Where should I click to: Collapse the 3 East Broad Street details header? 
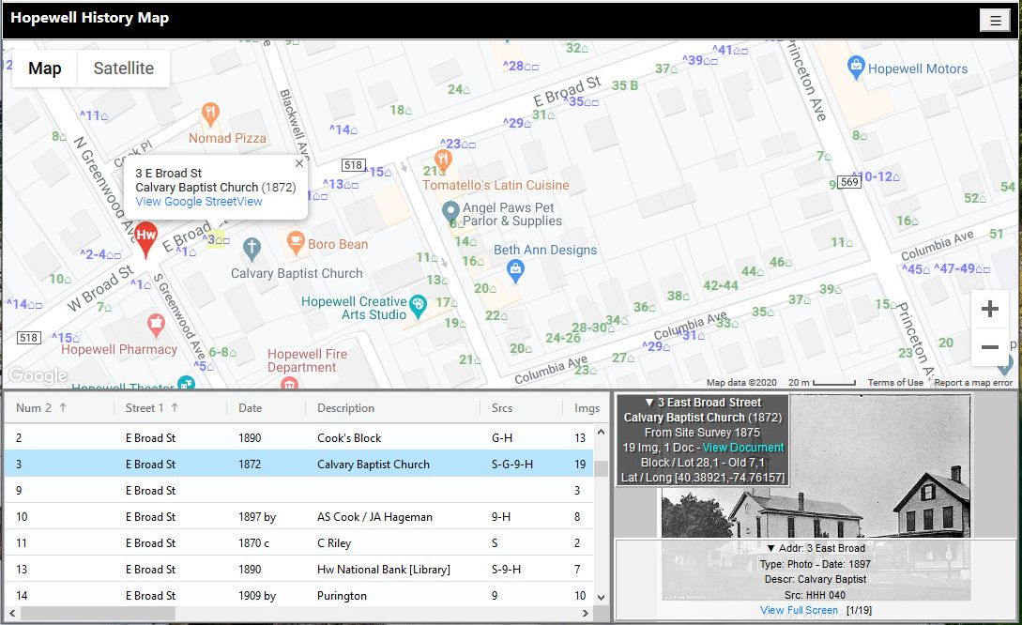(649, 403)
